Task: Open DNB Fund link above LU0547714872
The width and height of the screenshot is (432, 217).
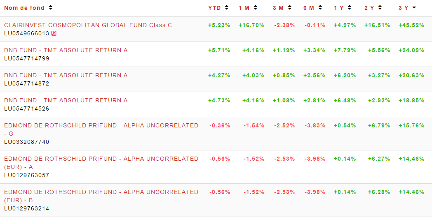Action: click(x=66, y=75)
